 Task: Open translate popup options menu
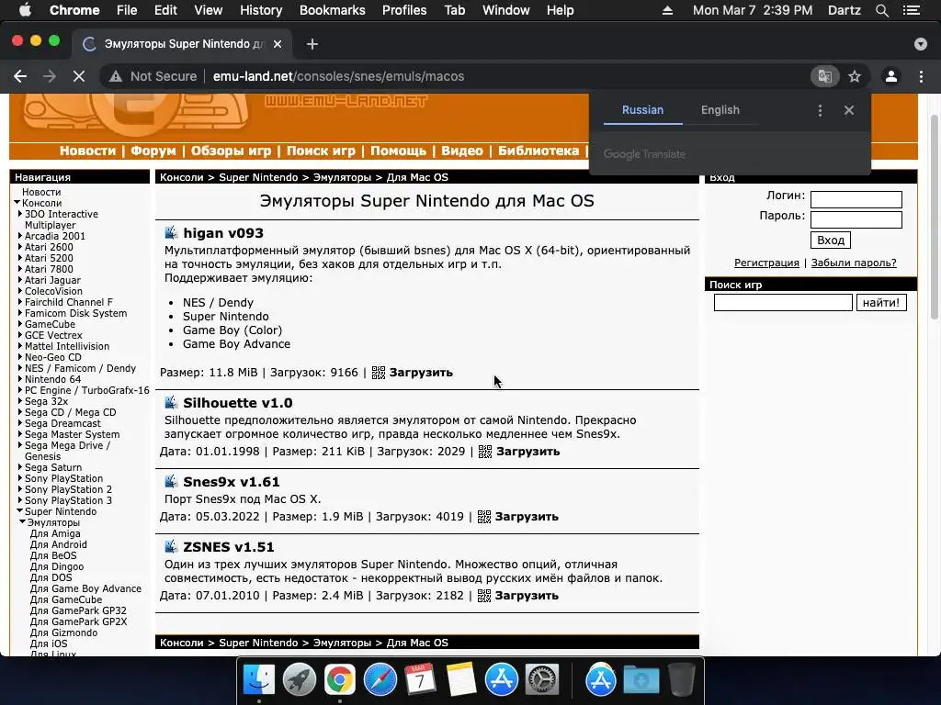[820, 110]
